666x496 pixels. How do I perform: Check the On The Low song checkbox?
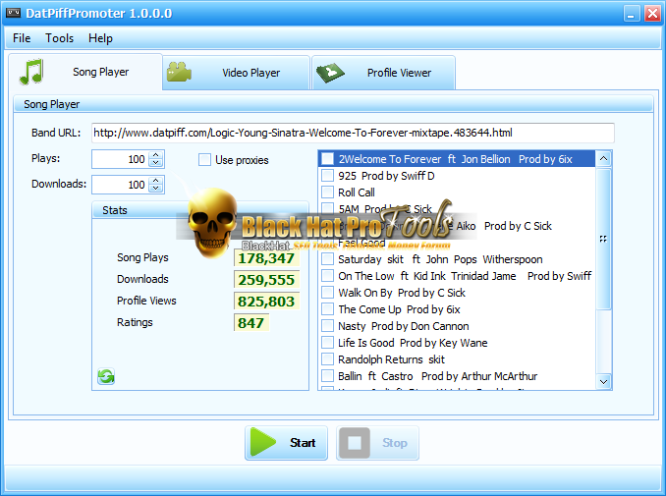(327, 276)
